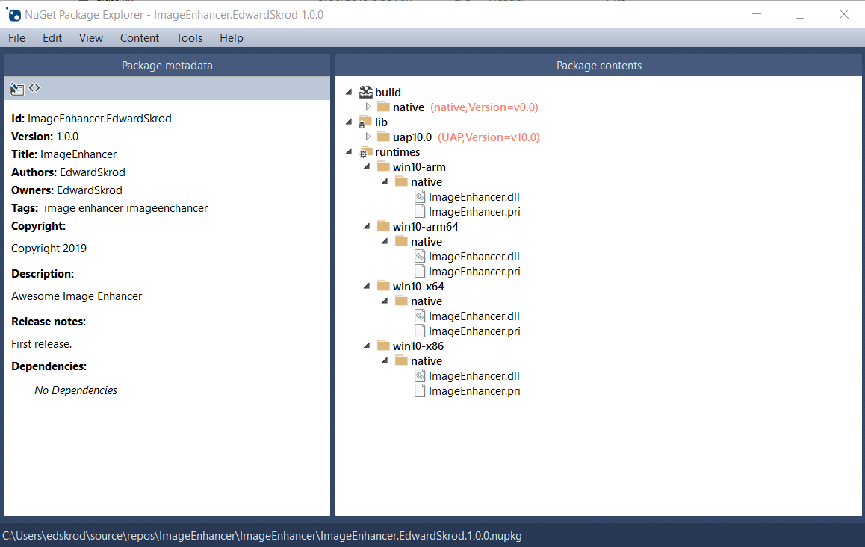
Task: Select the ImageEnhancer.dll icon under win10-x64
Action: pyautogui.click(x=420, y=316)
